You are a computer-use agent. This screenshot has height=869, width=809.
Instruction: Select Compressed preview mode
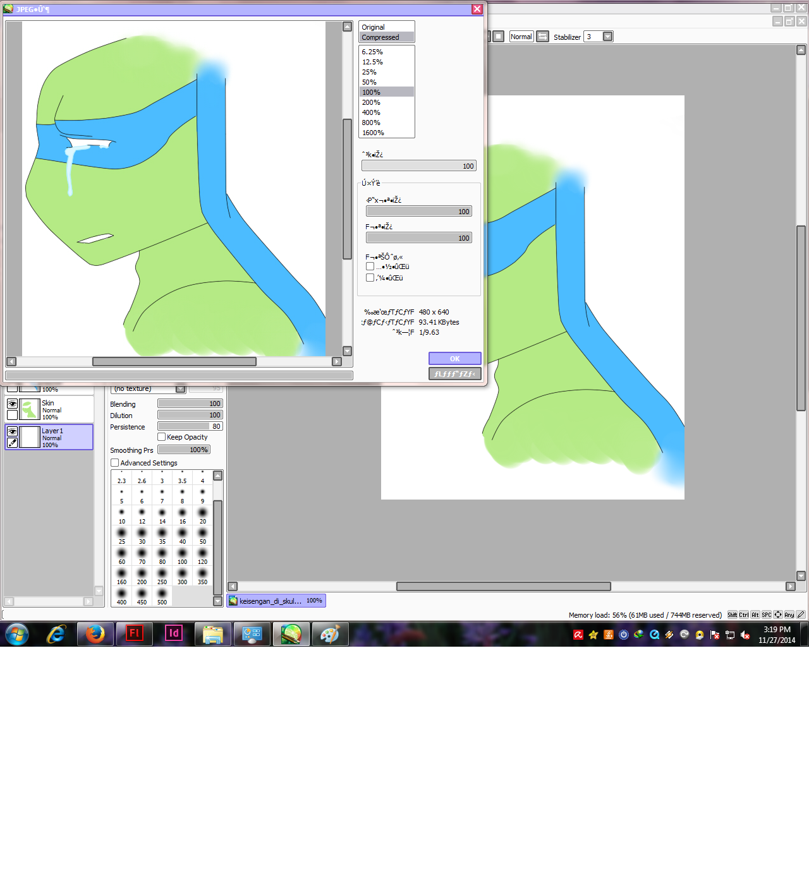pyautogui.click(x=387, y=37)
